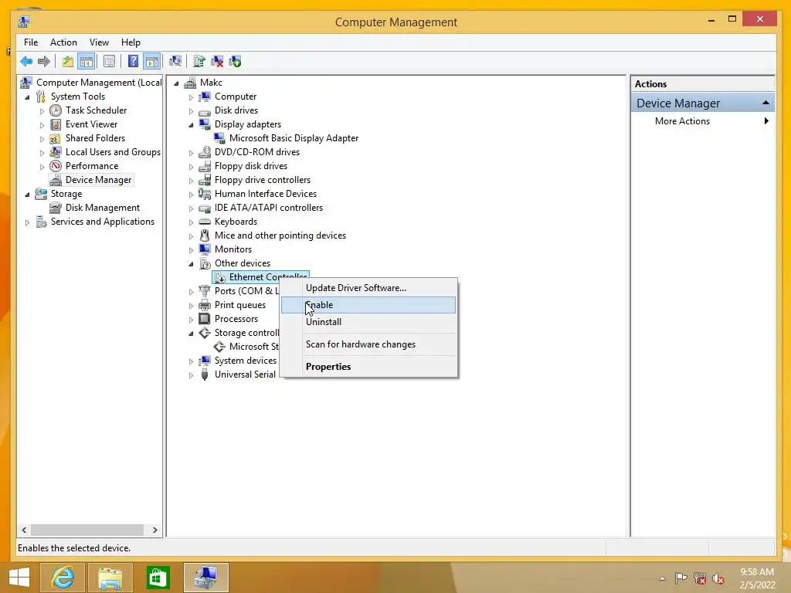Click the Enable device green arrow icon
The width and height of the screenshot is (791, 593).
(x=235, y=62)
